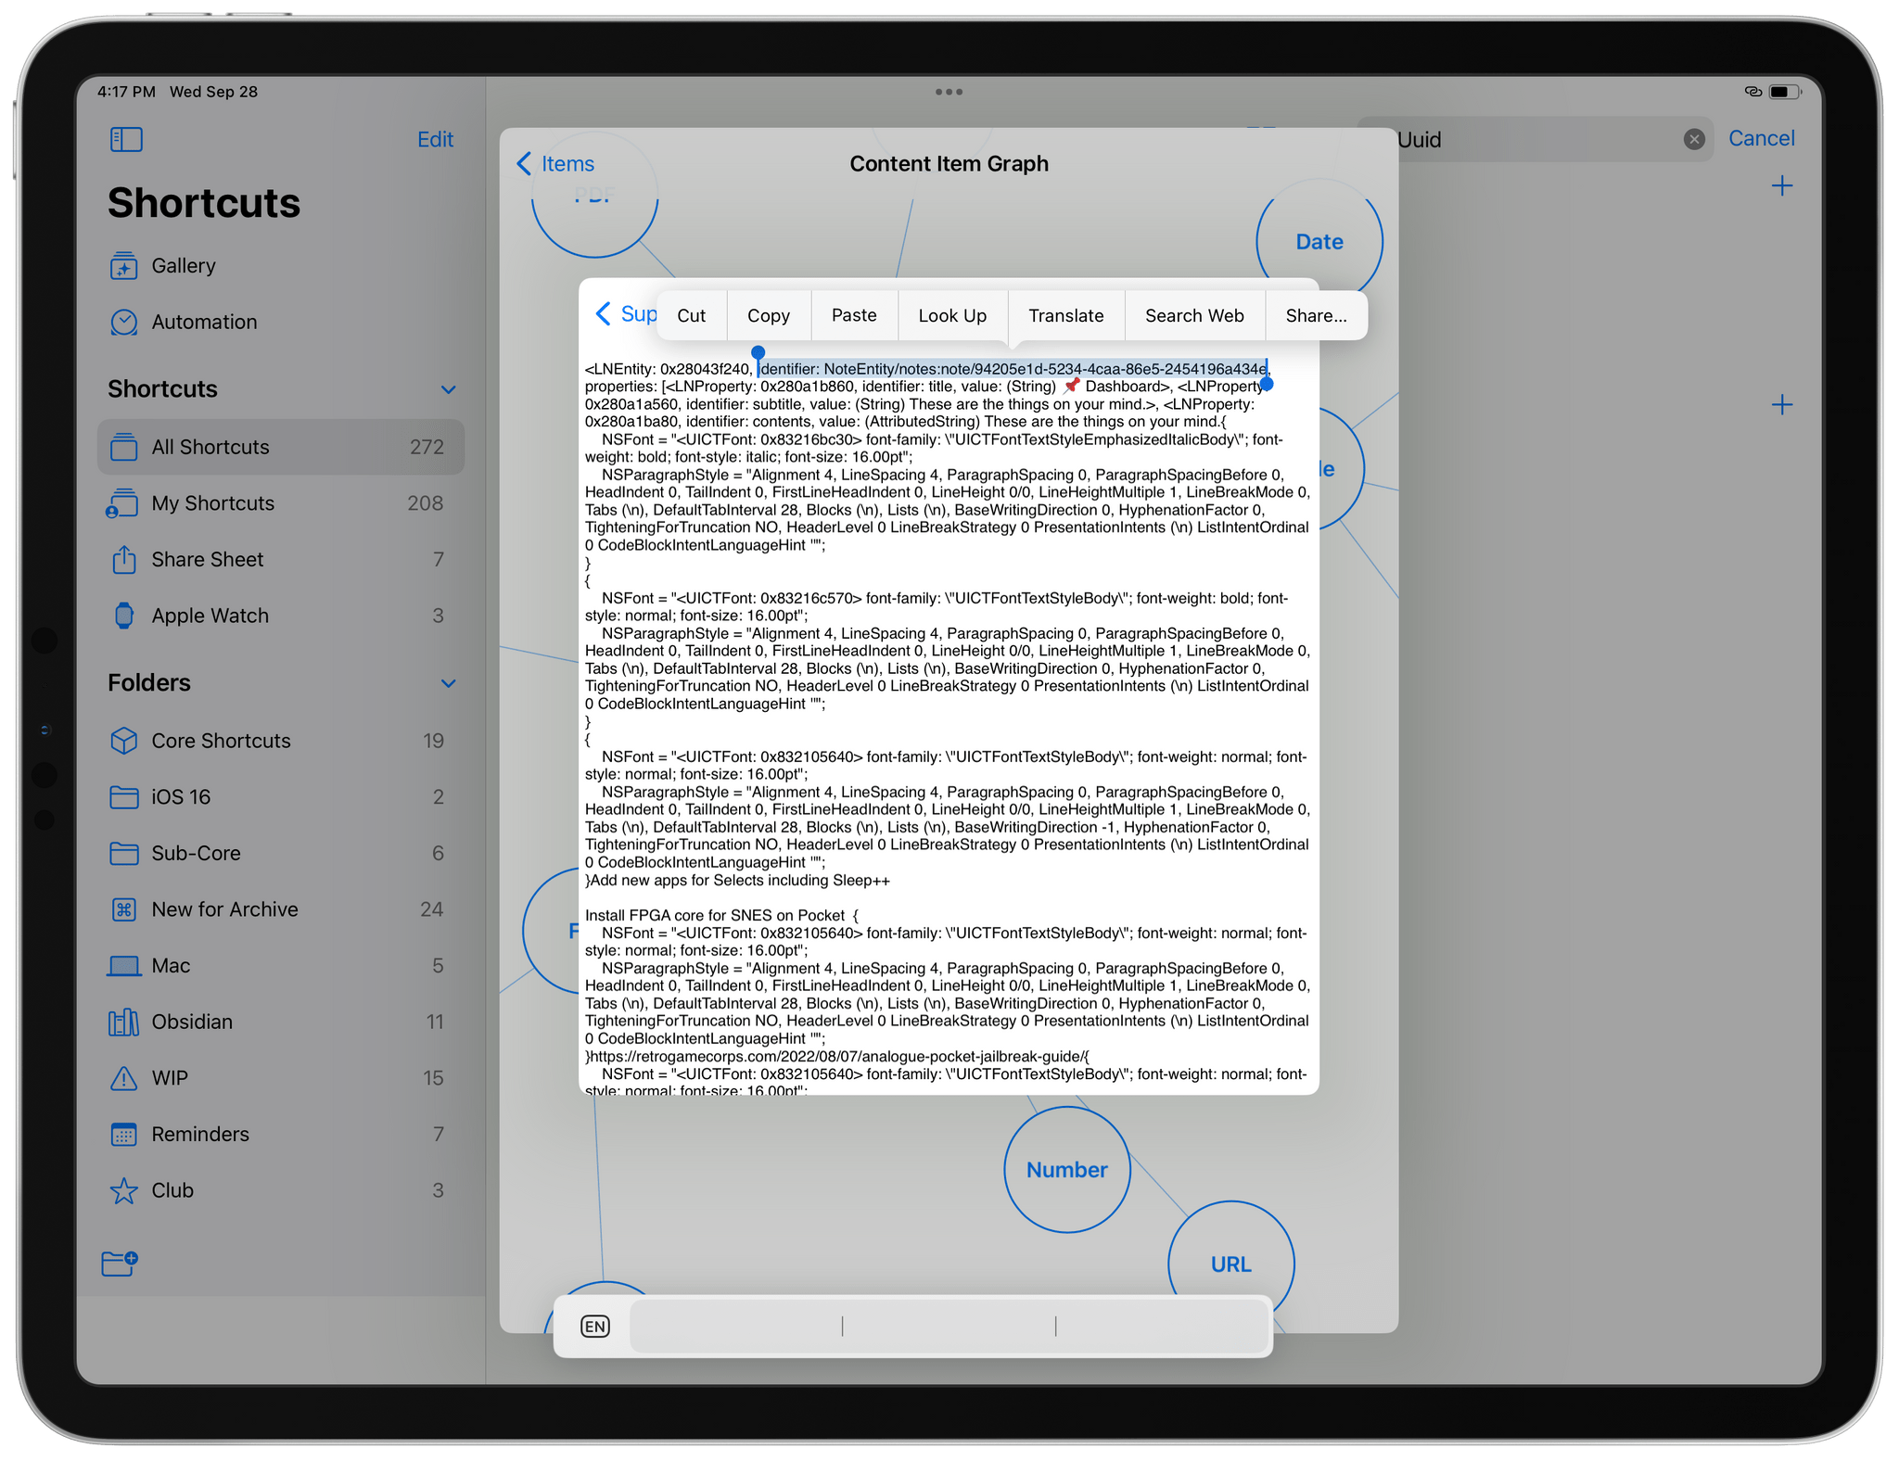This screenshot has height=1461, width=1899.
Task: Open My Shortcuts list
Action: point(280,503)
